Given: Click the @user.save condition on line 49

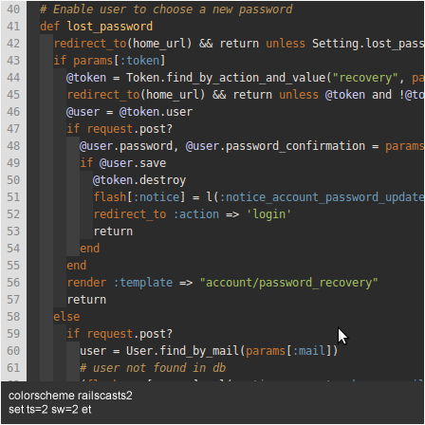Looking at the screenshot, I should pyautogui.click(x=133, y=163).
